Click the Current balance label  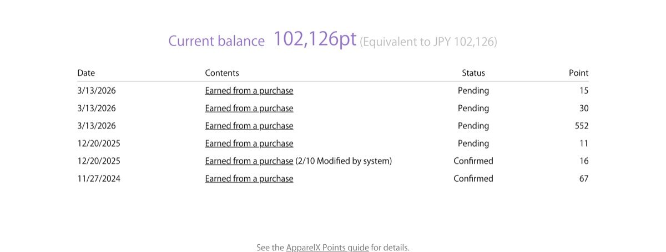point(216,41)
